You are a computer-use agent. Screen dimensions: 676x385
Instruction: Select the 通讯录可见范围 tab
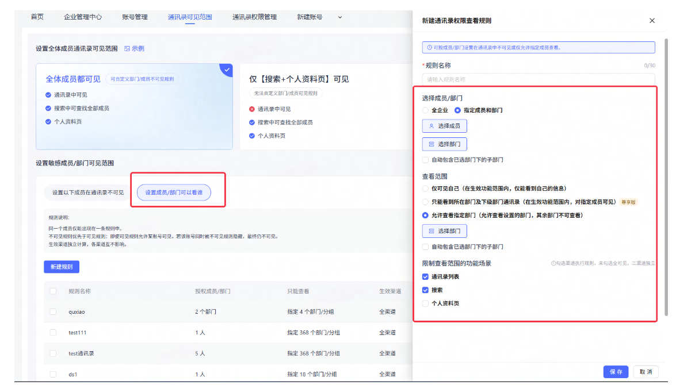click(x=190, y=17)
